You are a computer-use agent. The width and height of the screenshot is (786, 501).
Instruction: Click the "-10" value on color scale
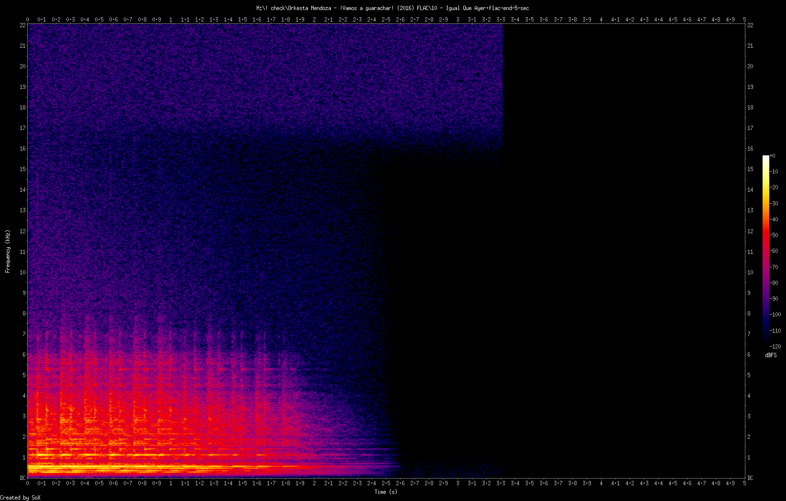click(775, 172)
